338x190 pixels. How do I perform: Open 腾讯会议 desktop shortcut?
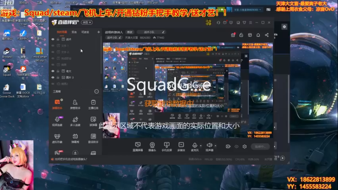[x=7, y=35]
